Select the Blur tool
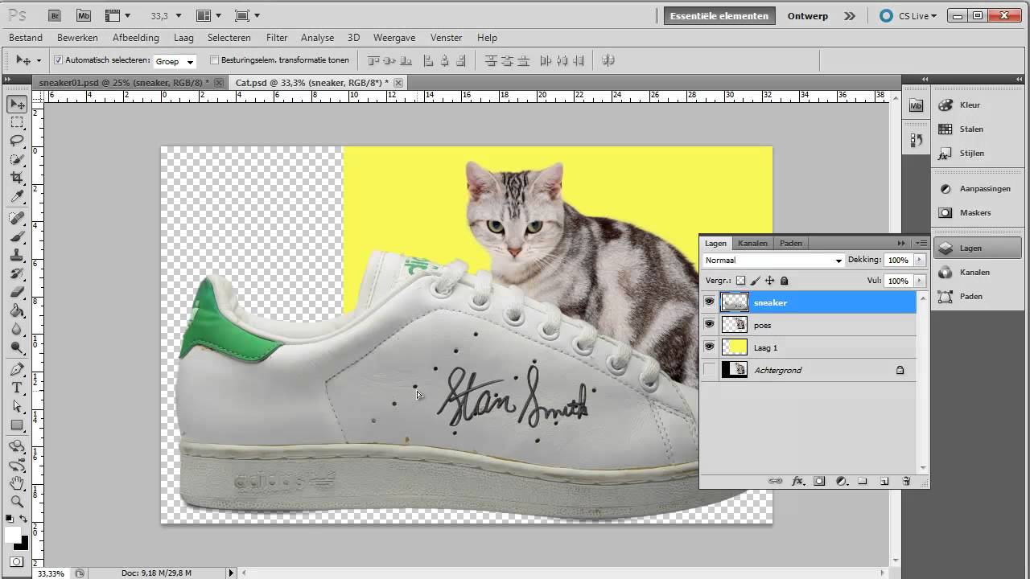This screenshot has width=1030, height=579. click(x=17, y=329)
